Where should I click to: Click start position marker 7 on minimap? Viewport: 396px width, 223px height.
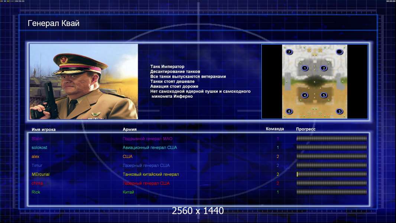tap(289, 52)
